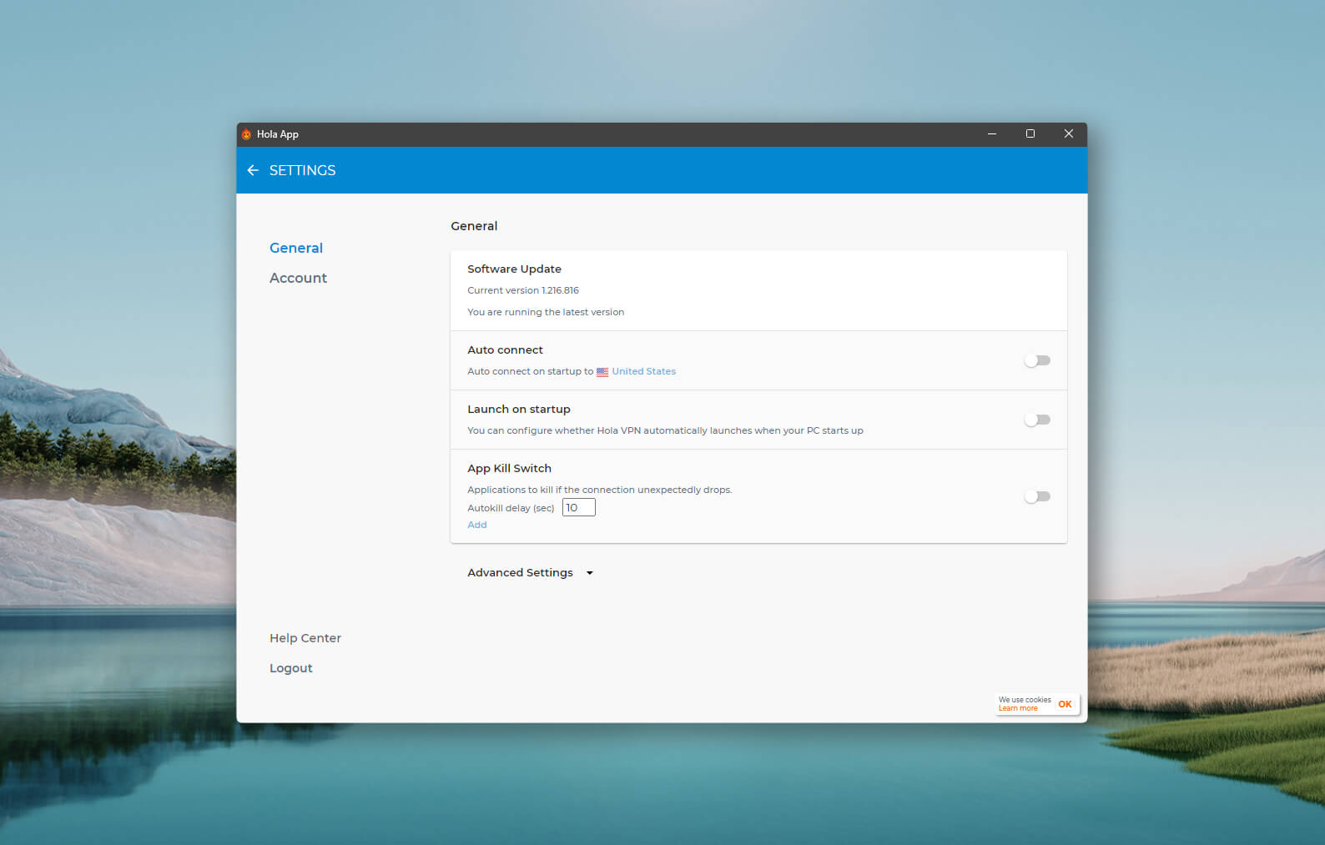The image size is (1325, 845).
Task: Expand the Advanced Settings arrow
Action: pyautogui.click(x=590, y=573)
